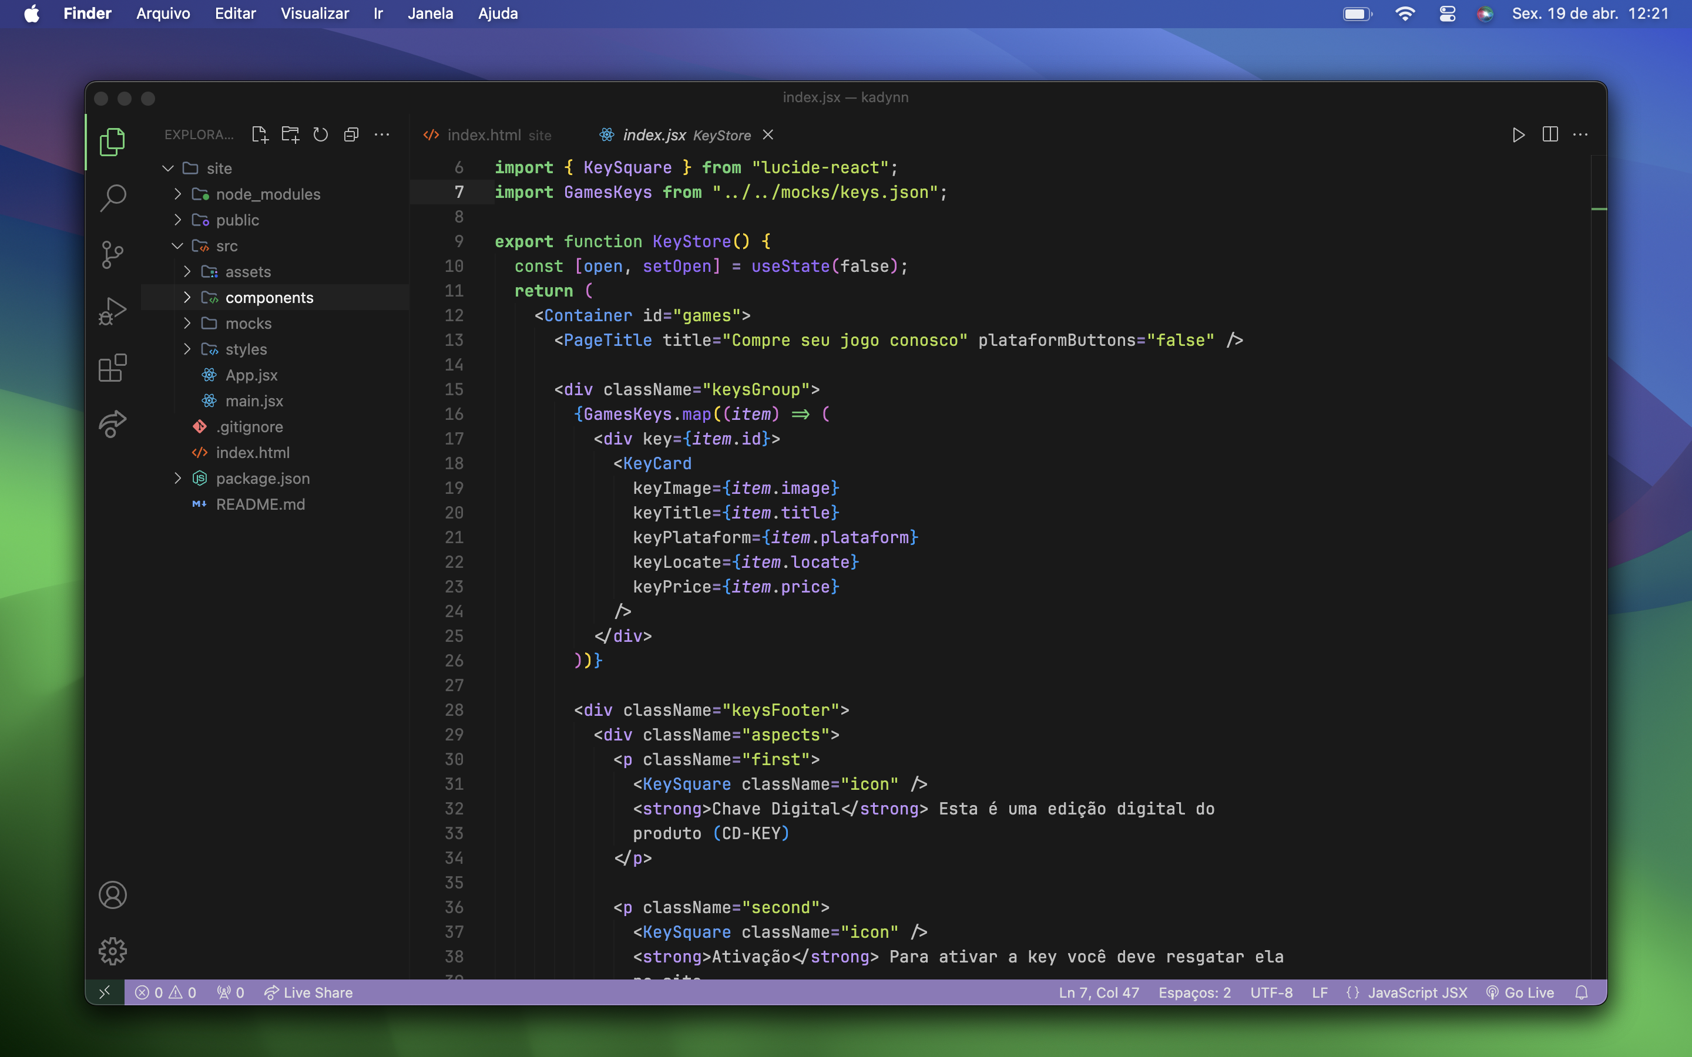Open the Run and Debug view
This screenshot has height=1057, width=1692.
click(x=113, y=311)
